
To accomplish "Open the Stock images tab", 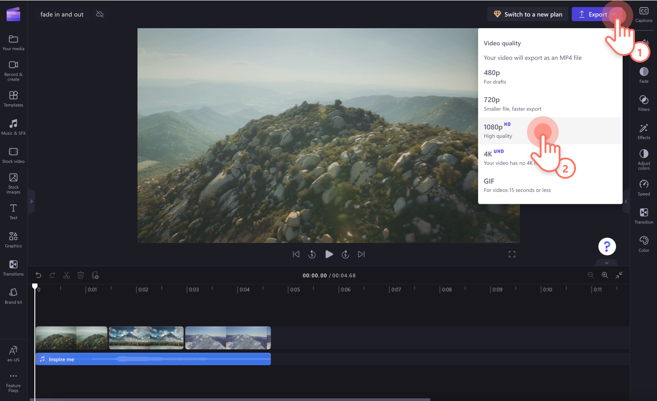I will pyautogui.click(x=13, y=182).
